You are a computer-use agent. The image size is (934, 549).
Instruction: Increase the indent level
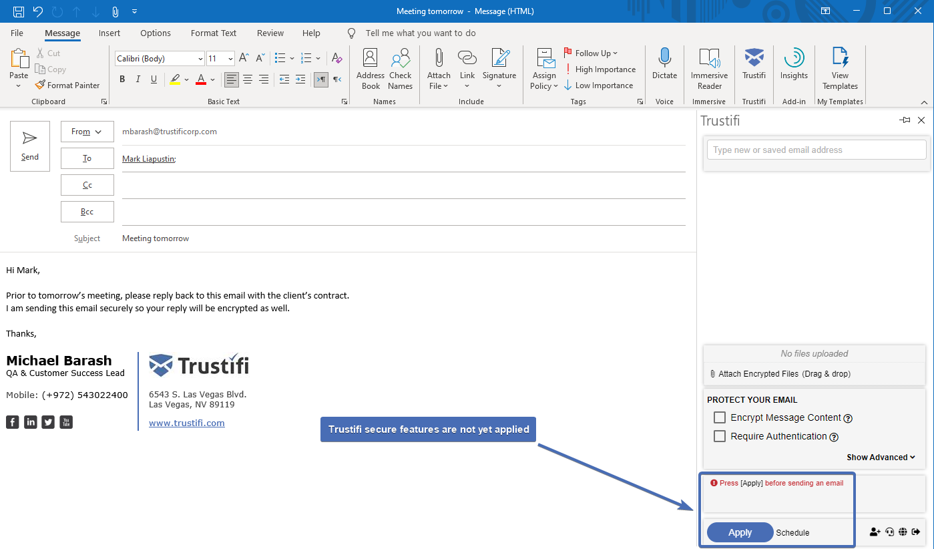(x=300, y=79)
